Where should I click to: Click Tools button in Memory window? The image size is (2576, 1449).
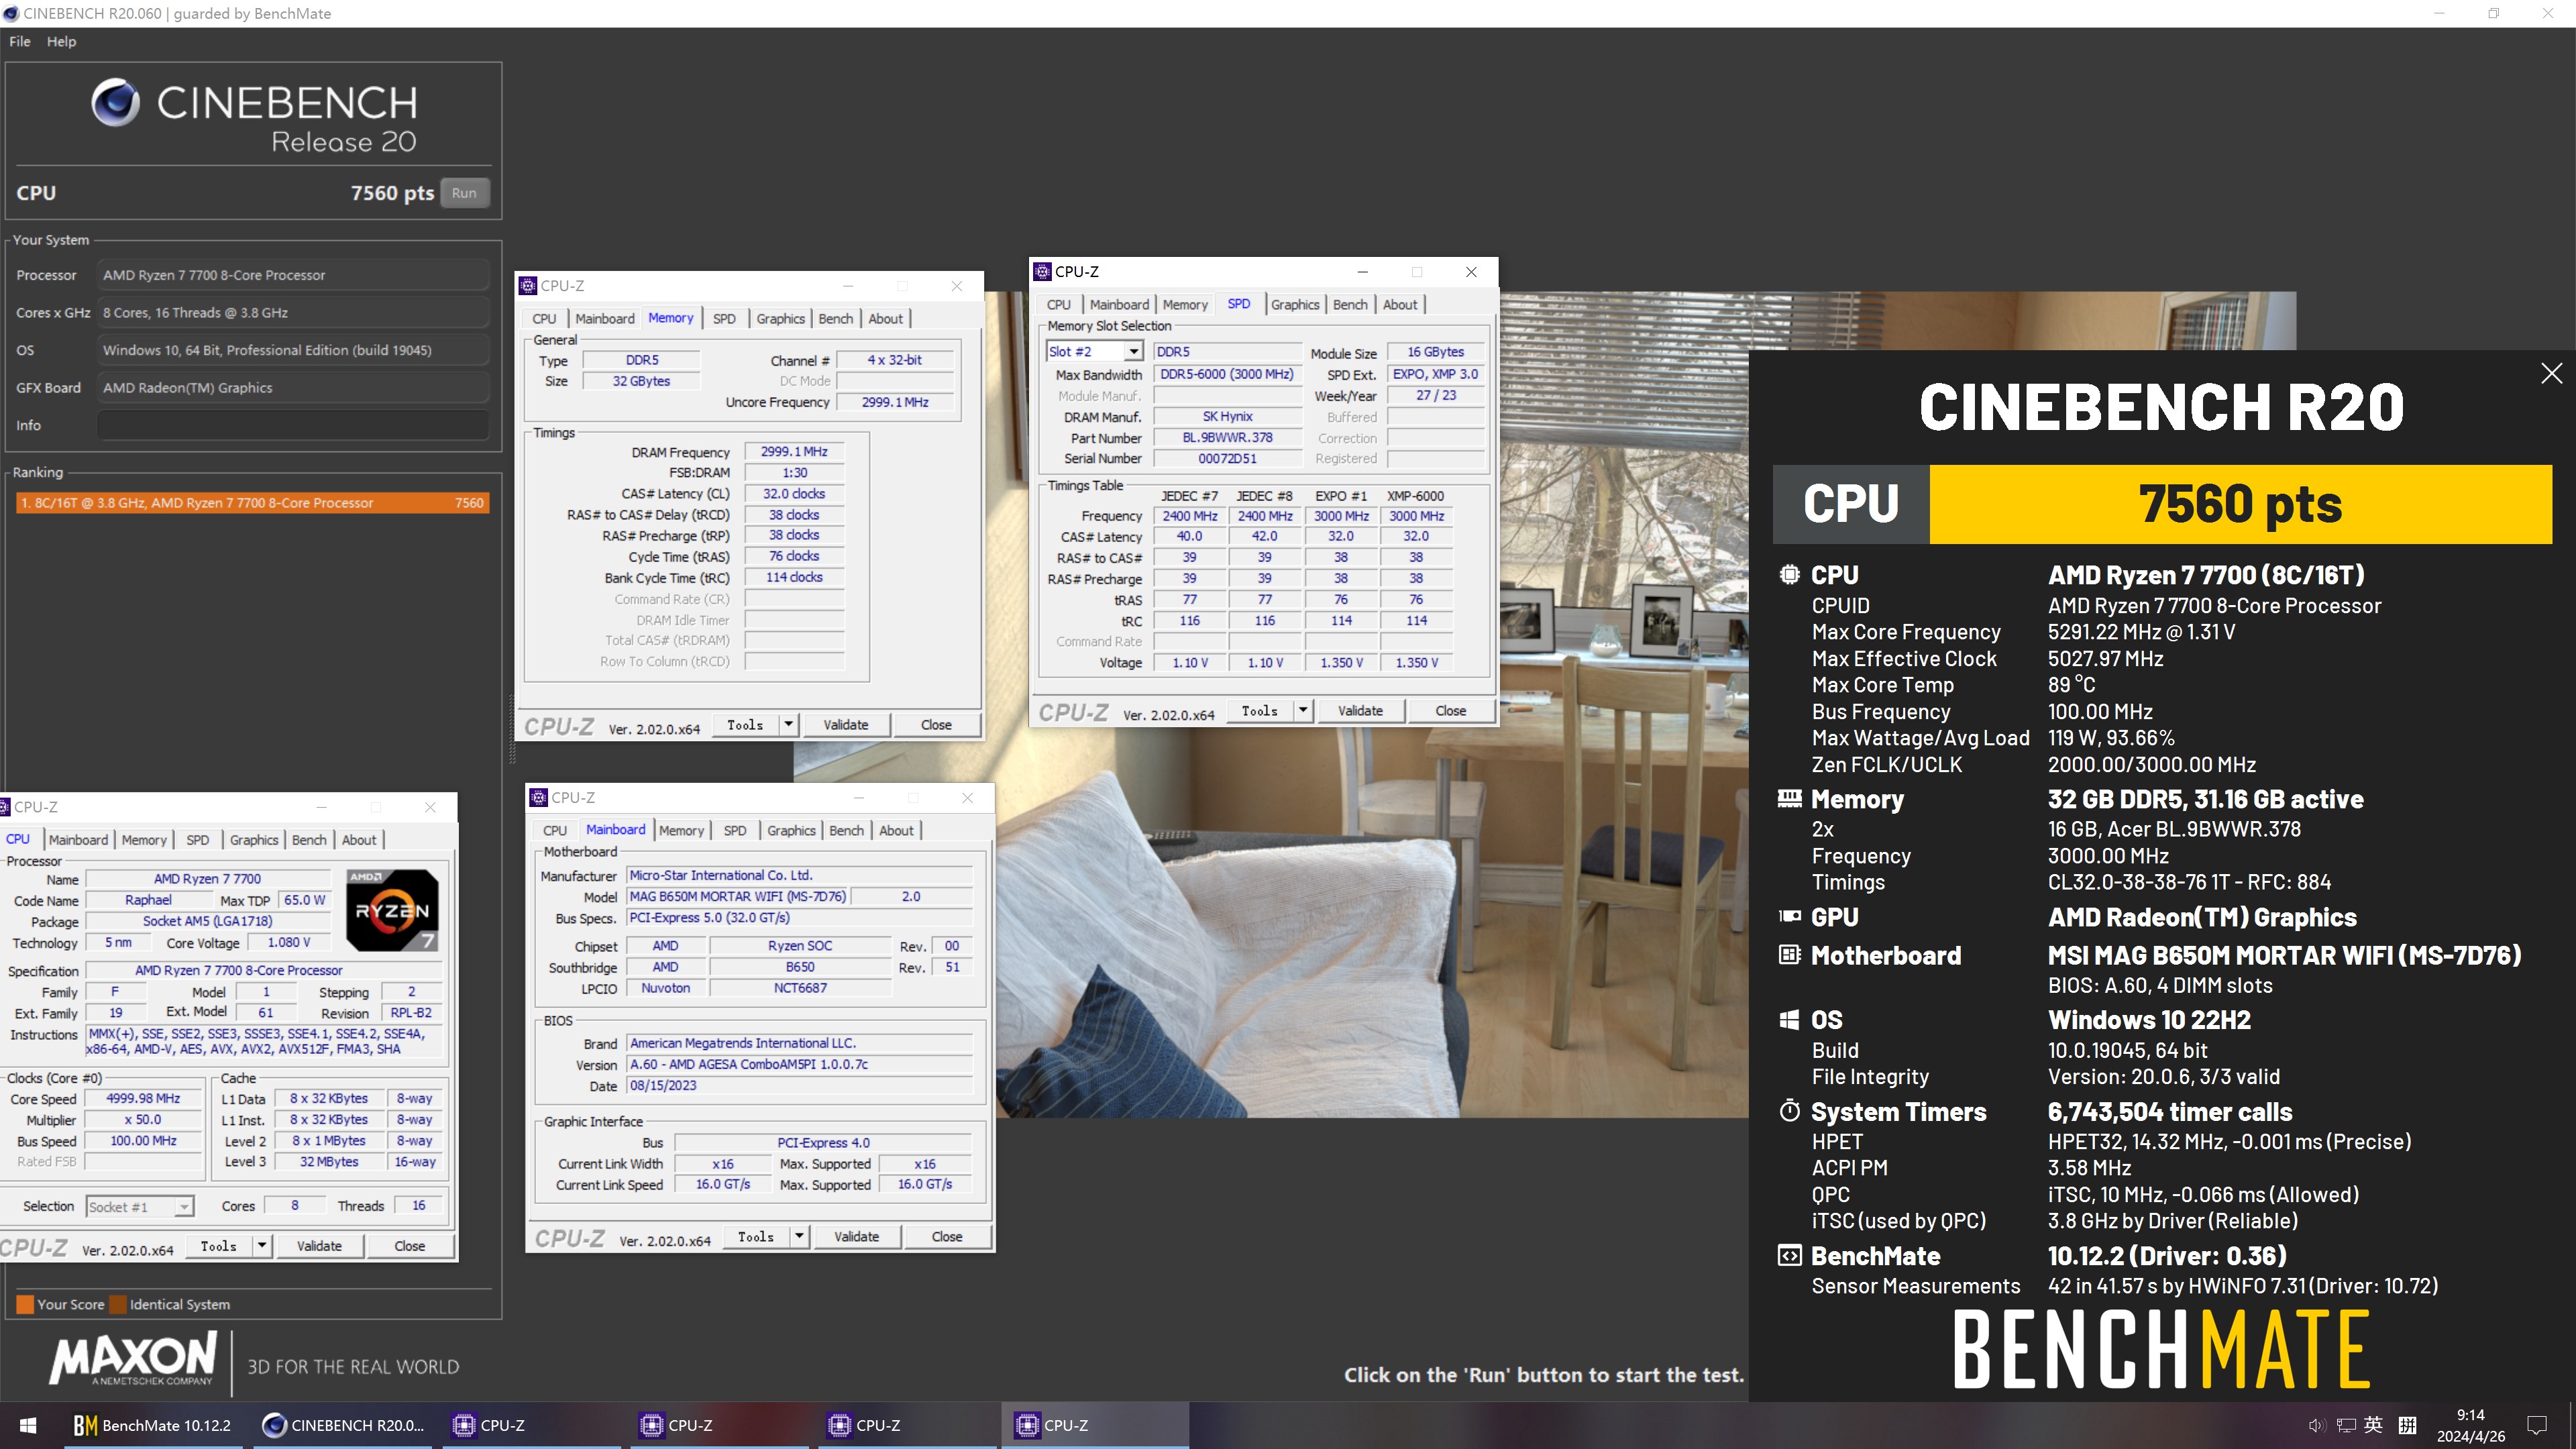[x=745, y=725]
